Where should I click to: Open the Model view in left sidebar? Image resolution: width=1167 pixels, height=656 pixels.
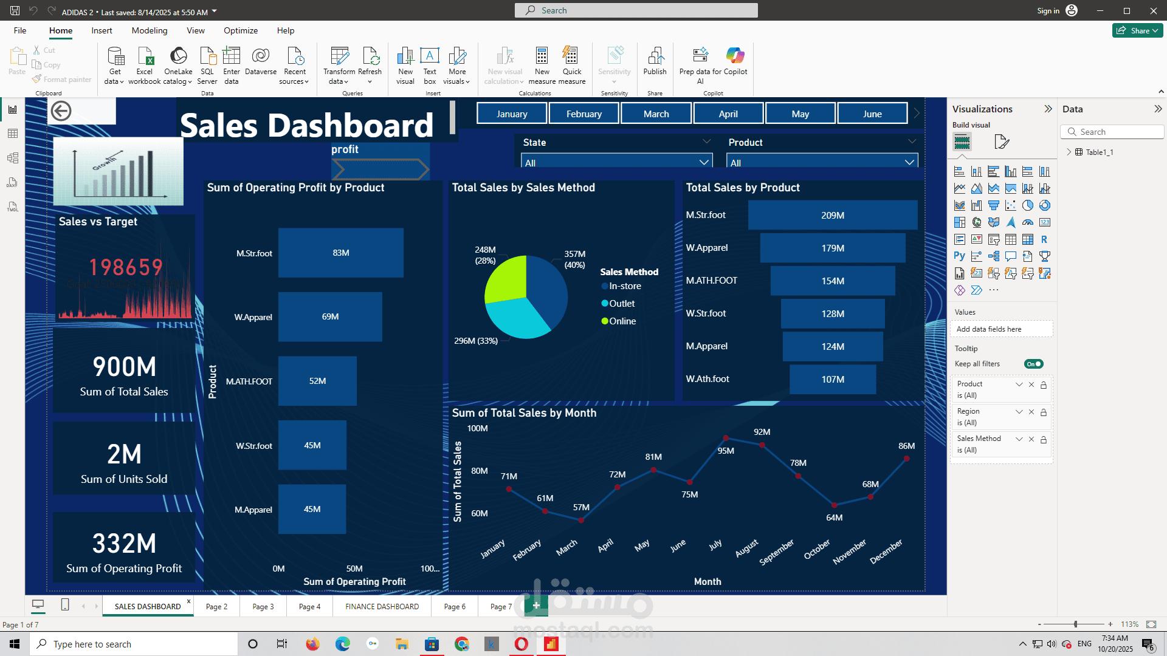tap(13, 158)
